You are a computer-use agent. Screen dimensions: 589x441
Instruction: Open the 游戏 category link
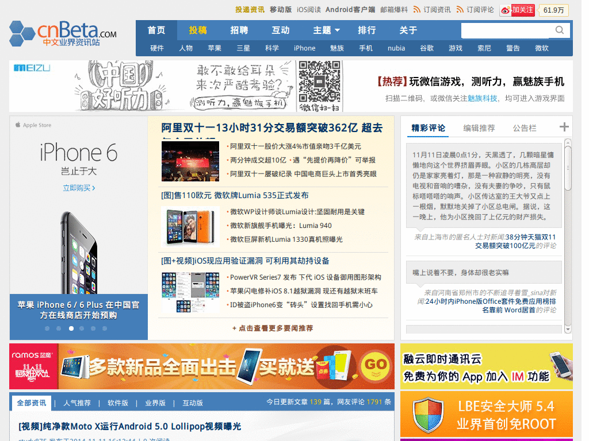coord(456,48)
